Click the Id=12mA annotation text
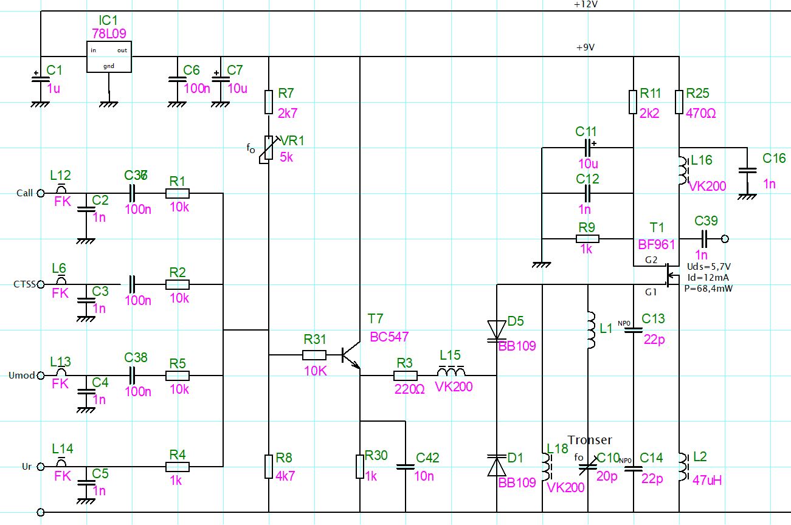The image size is (791, 525). [707, 278]
